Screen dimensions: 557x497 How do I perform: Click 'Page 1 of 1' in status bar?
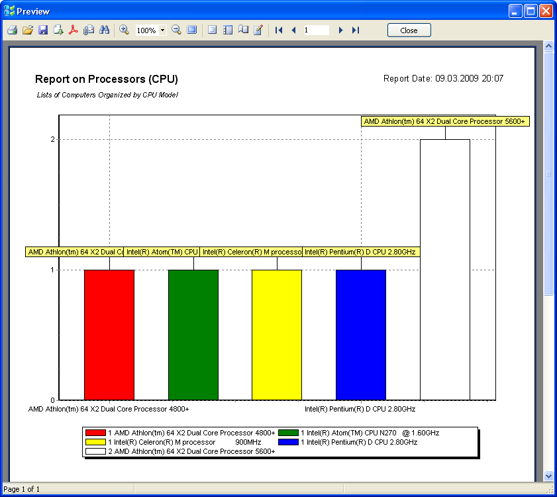21,489
